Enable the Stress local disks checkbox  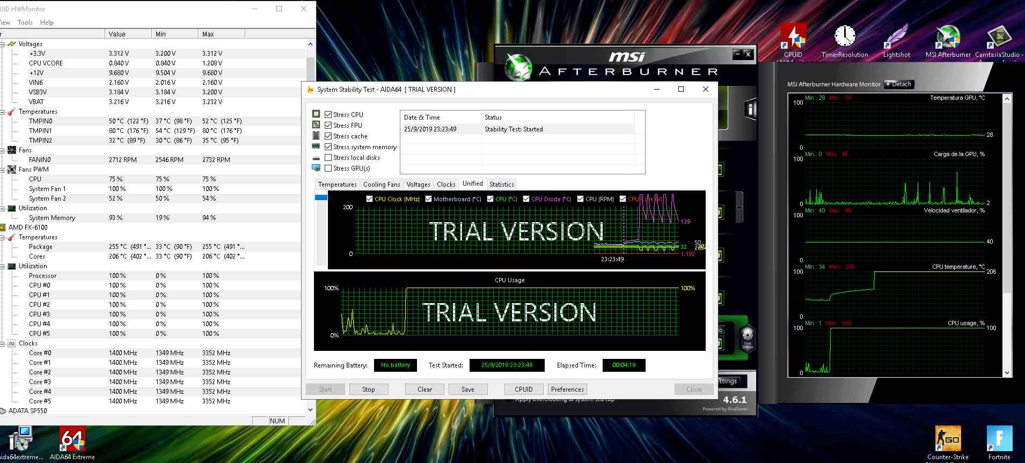click(328, 157)
